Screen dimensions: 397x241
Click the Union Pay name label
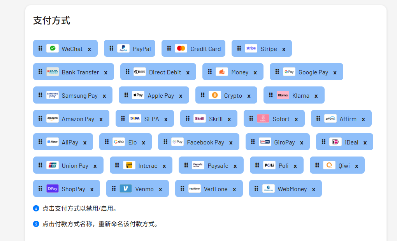(75, 166)
